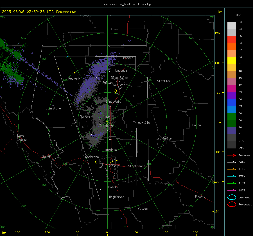This screenshot has width=253, height=236.
Task: Click the orange 111V arrow in legend
Action: (x=232, y=169)
